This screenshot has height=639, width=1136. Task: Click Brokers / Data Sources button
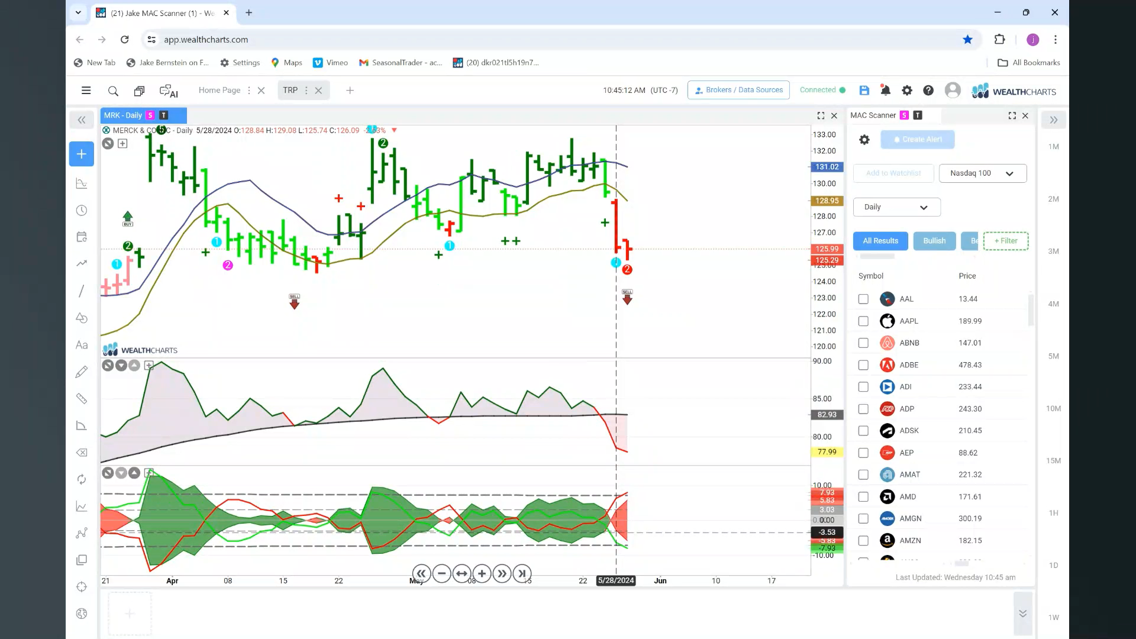pyautogui.click(x=738, y=90)
